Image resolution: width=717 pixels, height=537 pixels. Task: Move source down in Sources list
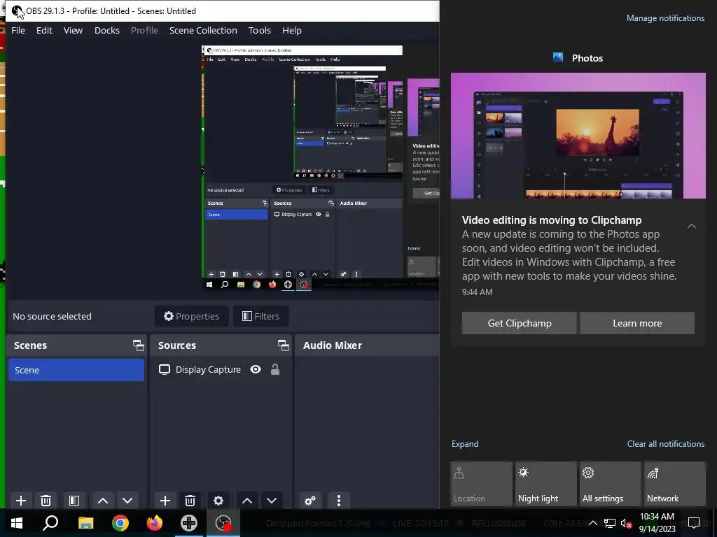[272, 501]
